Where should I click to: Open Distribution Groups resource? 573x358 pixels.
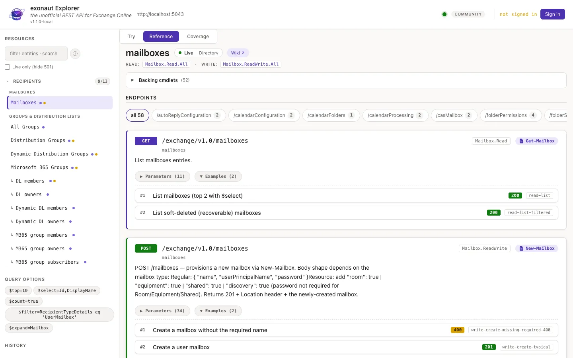coord(60,140)
